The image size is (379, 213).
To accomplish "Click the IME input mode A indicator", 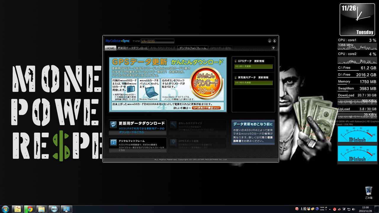I will pyautogui.click(x=302, y=209).
